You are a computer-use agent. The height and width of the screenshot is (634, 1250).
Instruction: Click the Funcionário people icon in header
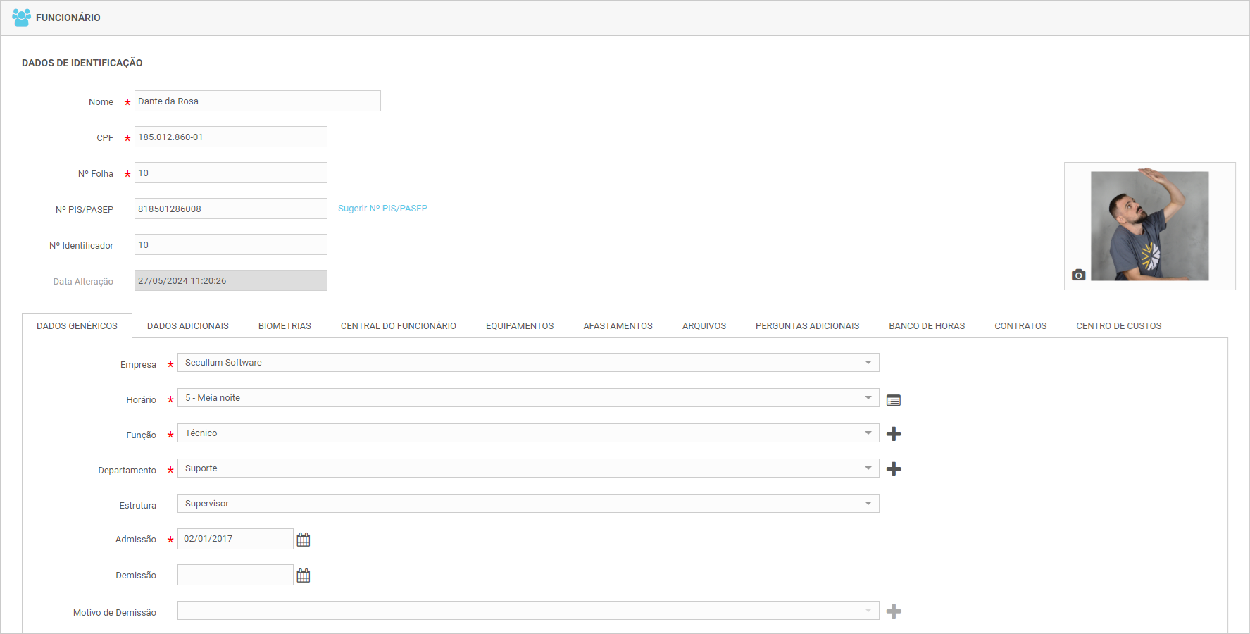[21, 18]
